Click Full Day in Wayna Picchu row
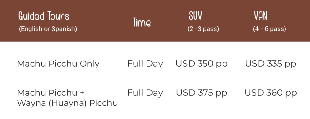Screen dimensions: 310x119 (145, 93)
